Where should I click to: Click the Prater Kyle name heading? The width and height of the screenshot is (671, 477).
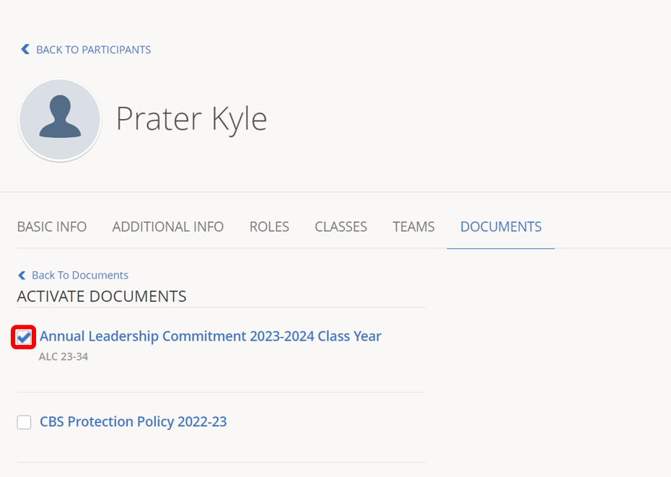pos(191,118)
